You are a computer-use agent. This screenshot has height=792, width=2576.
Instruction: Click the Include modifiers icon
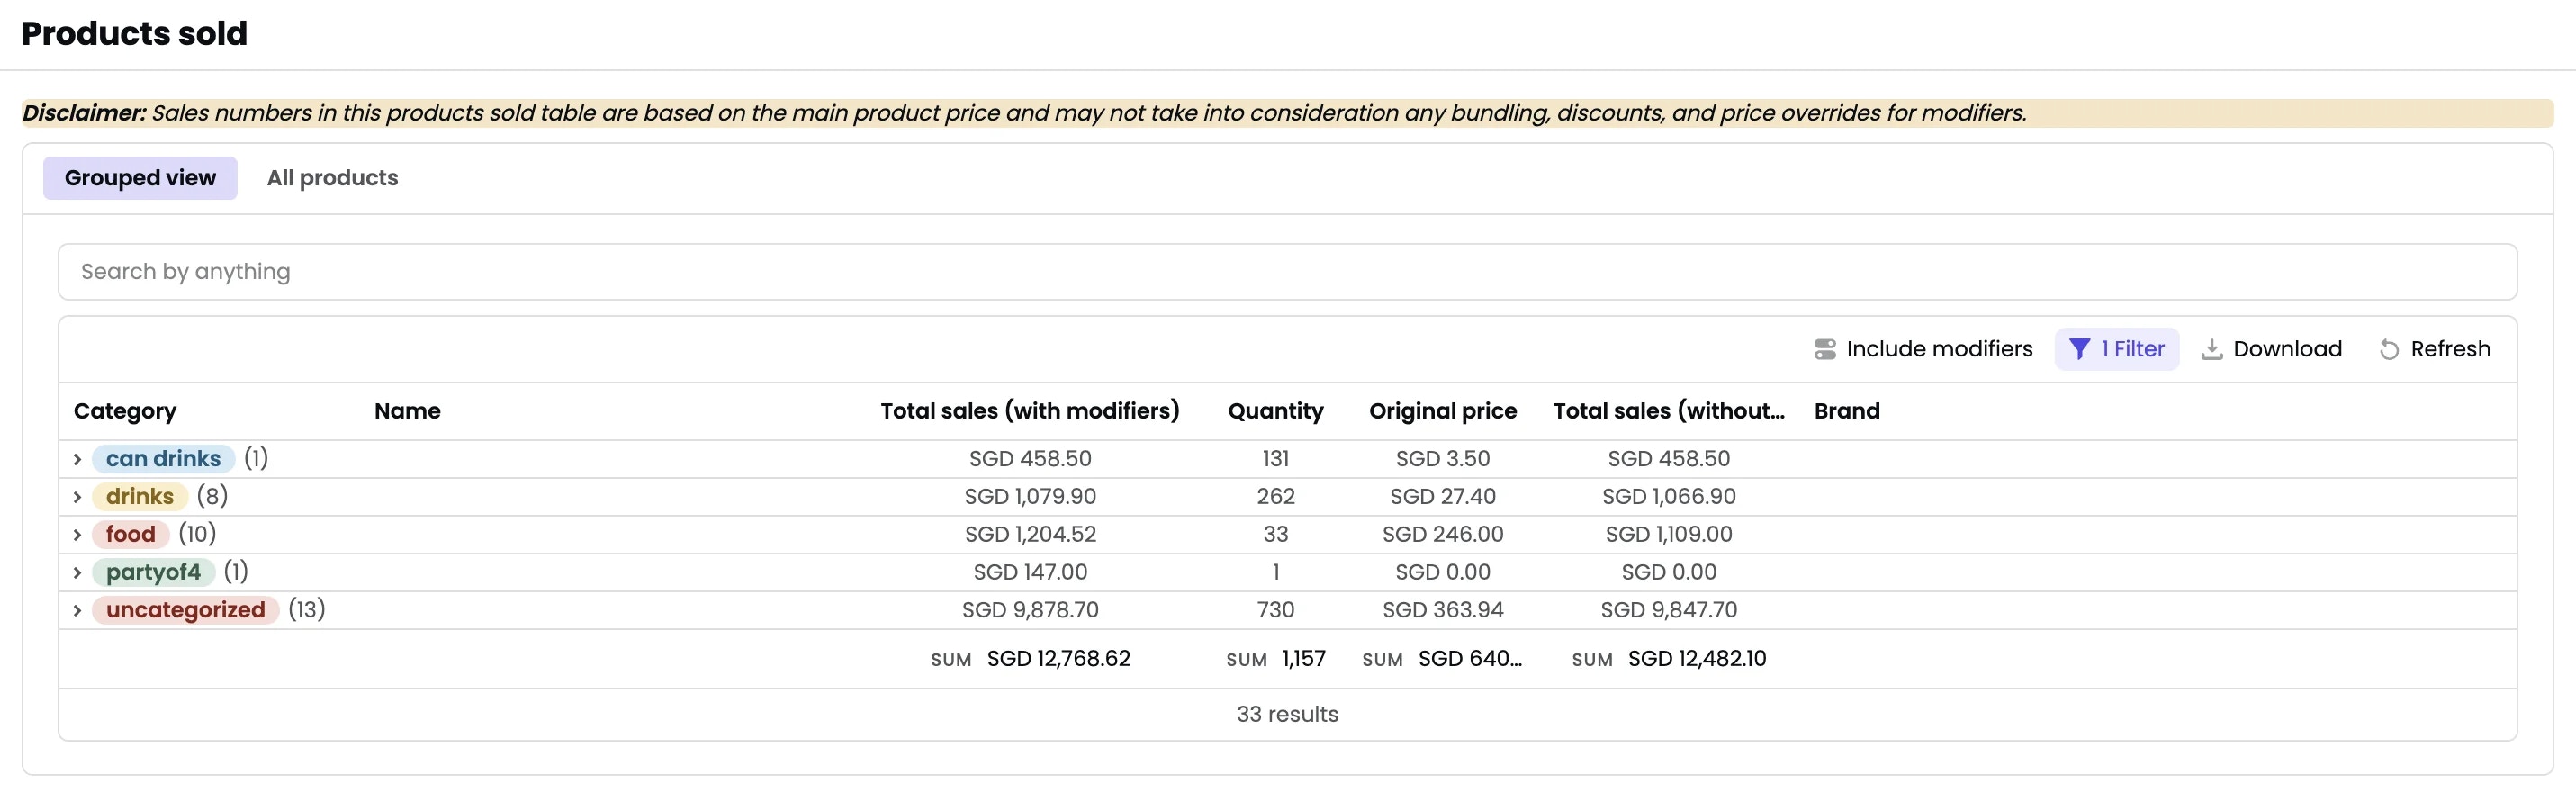point(1826,348)
